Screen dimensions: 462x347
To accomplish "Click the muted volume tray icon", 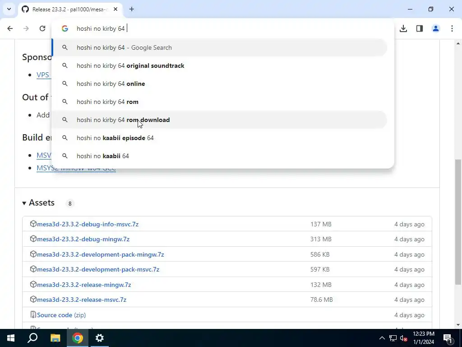I will point(403,338).
